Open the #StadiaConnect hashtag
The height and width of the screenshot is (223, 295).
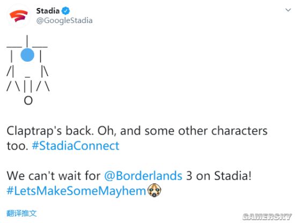coord(76,146)
